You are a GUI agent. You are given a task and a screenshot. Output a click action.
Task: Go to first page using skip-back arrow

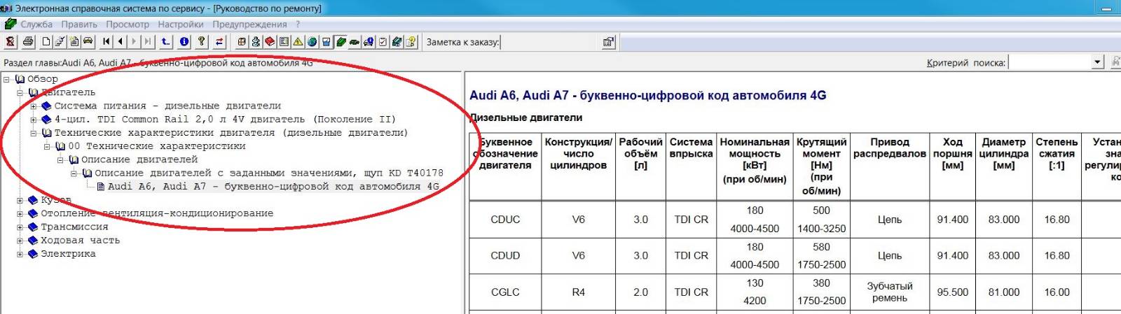click(106, 41)
